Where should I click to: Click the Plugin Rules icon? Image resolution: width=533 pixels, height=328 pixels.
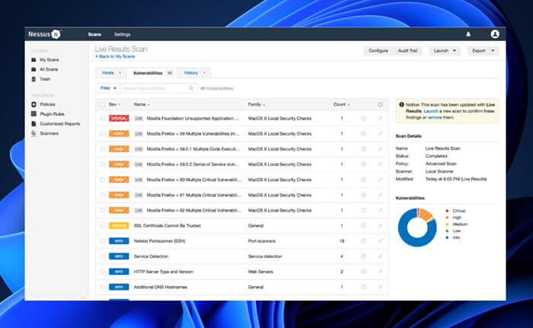coord(34,114)
